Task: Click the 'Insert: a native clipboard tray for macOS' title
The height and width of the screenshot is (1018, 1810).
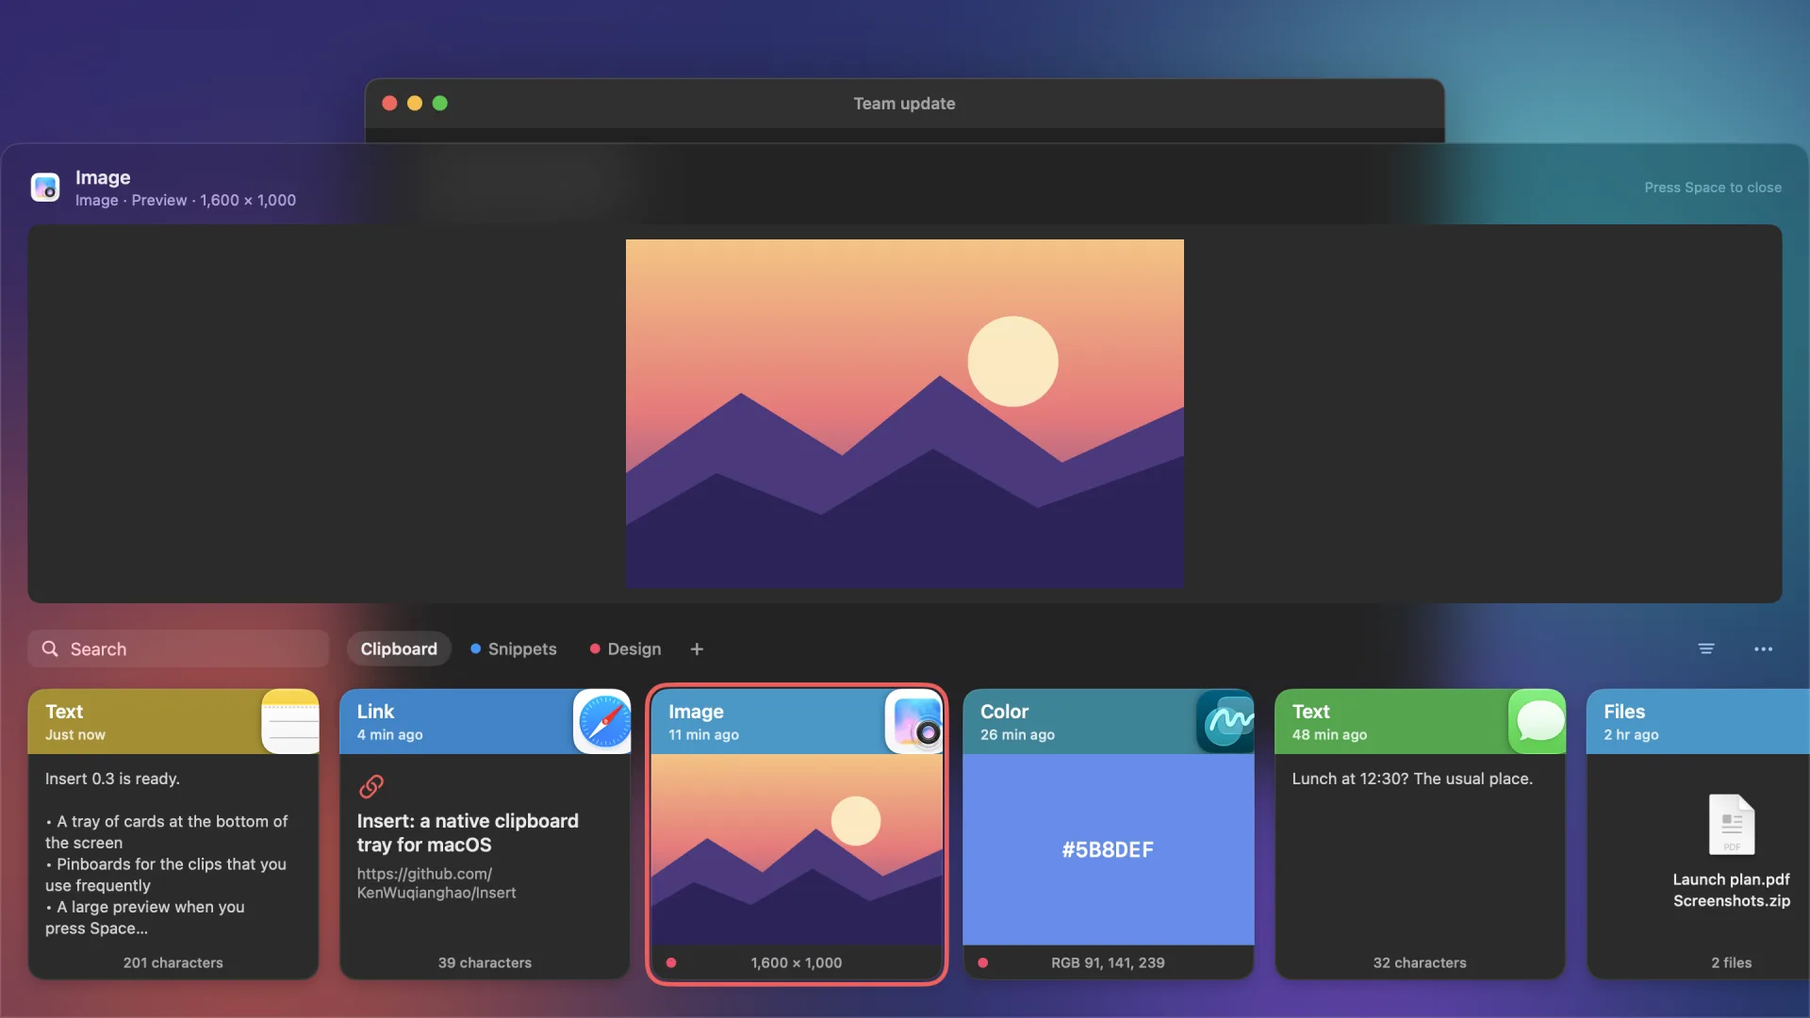Action: pyautogui.click(x=468, y=832)
